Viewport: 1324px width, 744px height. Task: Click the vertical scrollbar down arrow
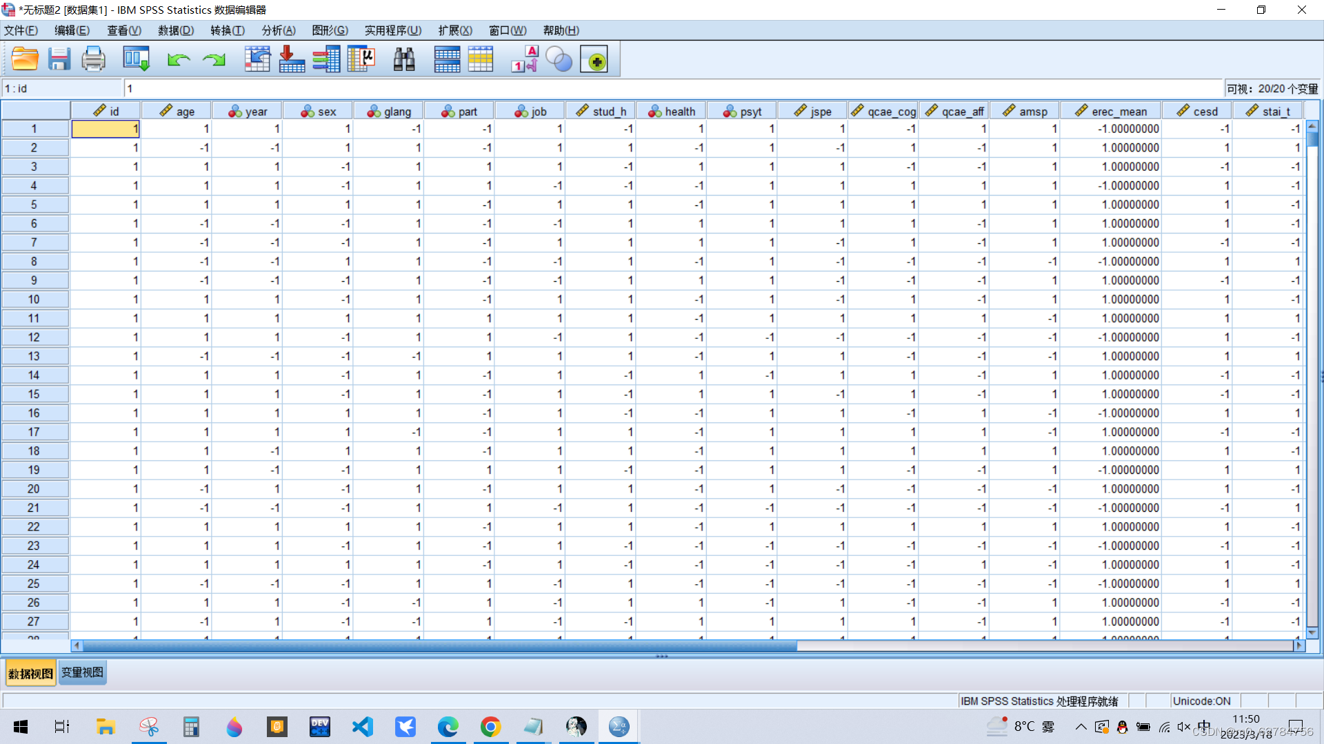point(1312,632)
